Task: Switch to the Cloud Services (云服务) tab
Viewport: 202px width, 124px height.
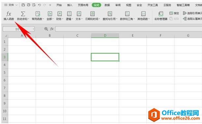Action: (x=167, y=5)
